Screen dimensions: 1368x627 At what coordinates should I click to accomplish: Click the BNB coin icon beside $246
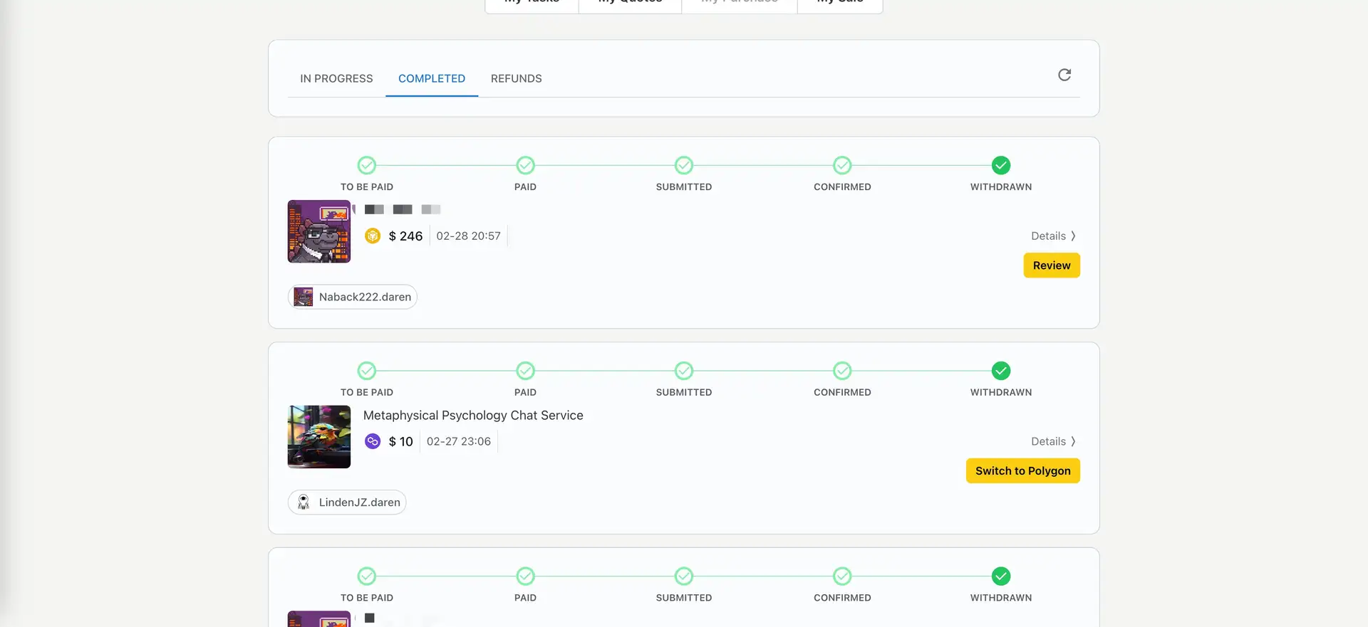pos(373,236)
